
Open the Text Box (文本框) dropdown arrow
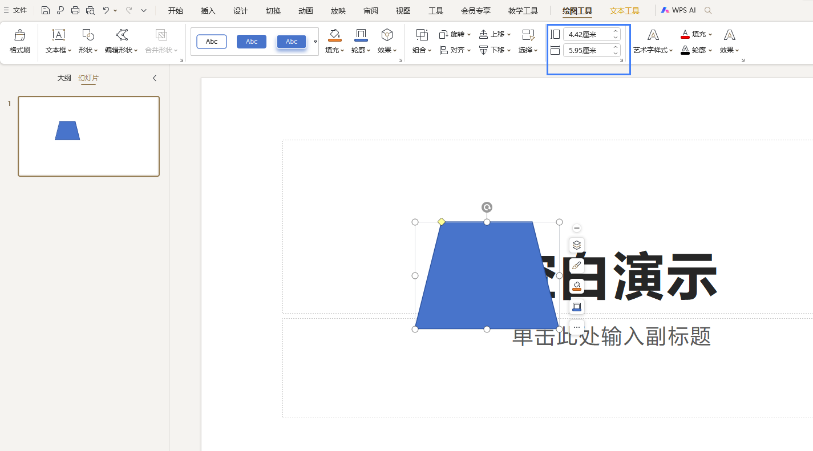point(70,50)
